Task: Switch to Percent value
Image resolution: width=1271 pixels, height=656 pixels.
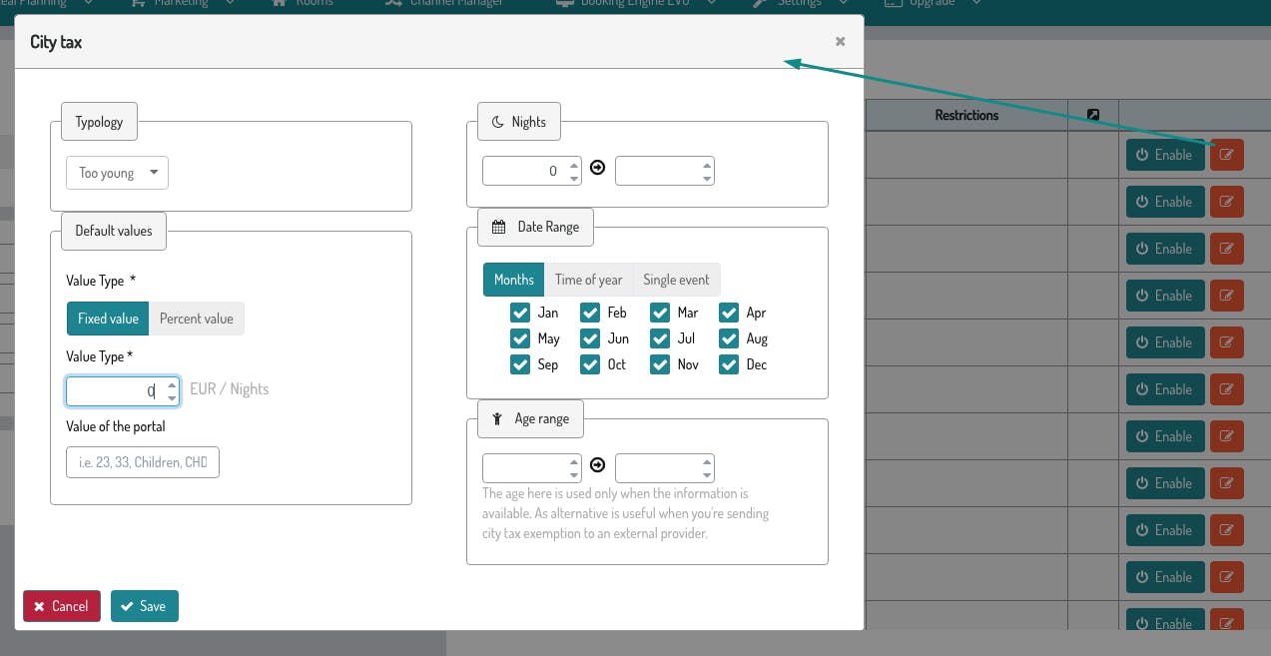Action: (x=197, y=319)
